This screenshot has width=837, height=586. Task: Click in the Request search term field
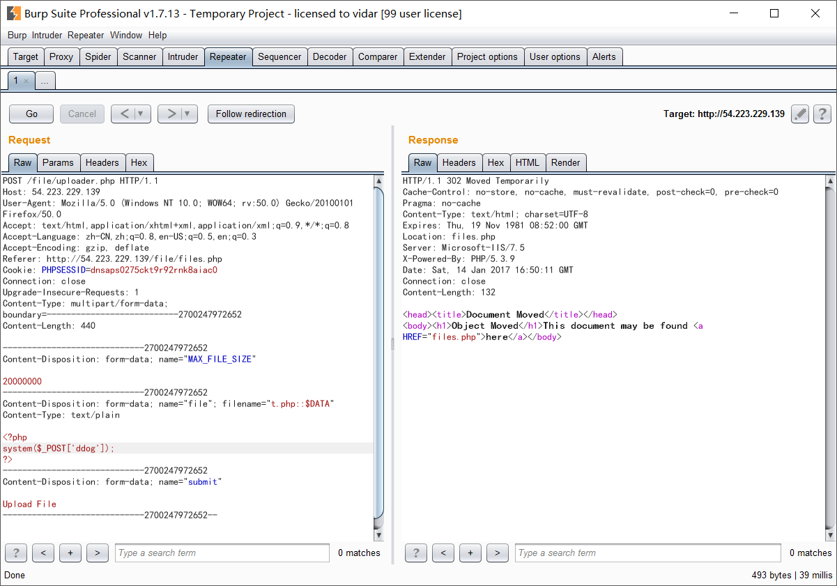coord(222,553)
